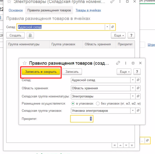Open the Электротовары value form
The width and height of the screenshot is (155, 154).
coord(138,96)
